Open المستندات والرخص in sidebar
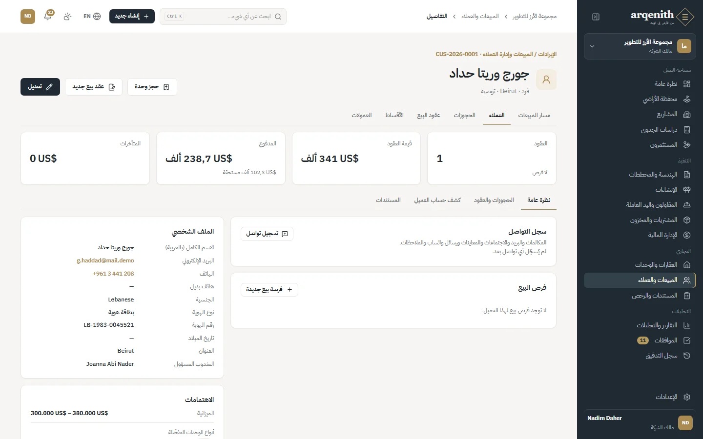 click(x=640, y=296)
